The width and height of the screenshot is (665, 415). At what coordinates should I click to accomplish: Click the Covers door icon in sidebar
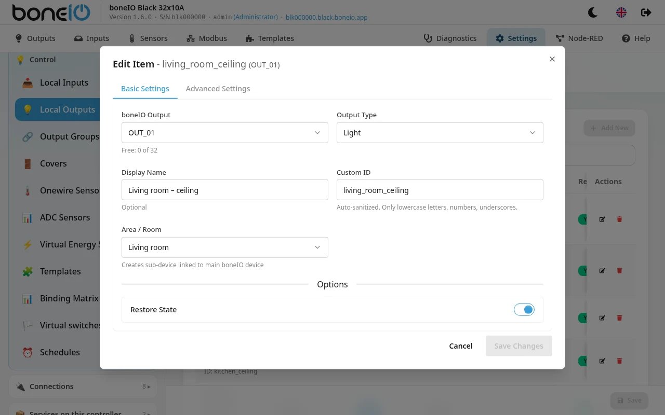(x=28, y=163)
